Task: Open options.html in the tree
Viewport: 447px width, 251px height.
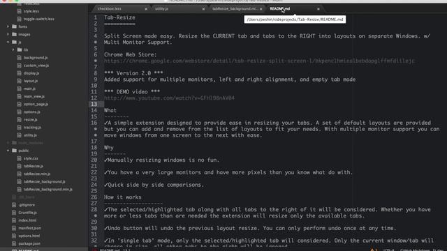Action: (x=29, y=236)
